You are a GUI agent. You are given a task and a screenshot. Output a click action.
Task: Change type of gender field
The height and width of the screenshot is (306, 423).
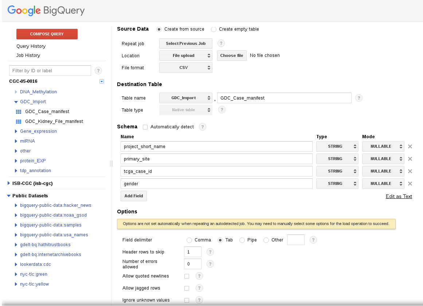point(337,184)
